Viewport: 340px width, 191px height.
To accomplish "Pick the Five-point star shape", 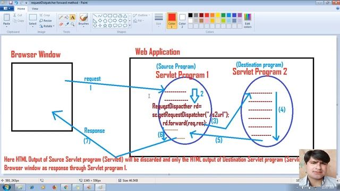I will pos(105,25).
